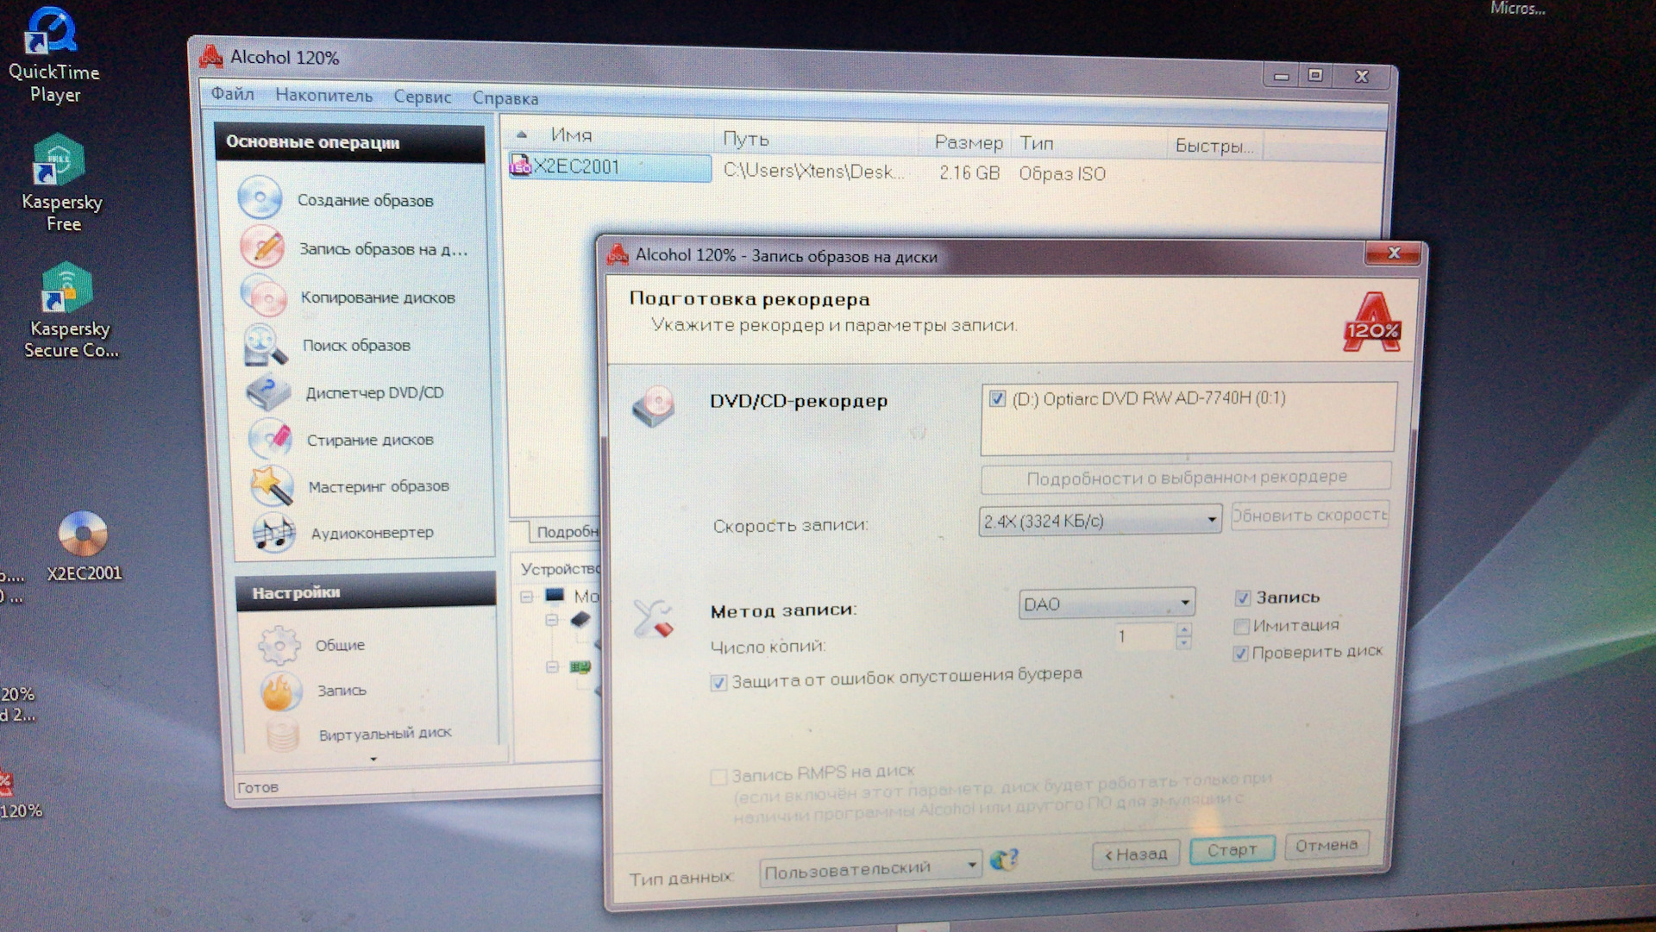Image resolution: width=1656 pixels, height=932 pixels.
Task: Open the Запись settings flame icon
Action: click(281, 691)
